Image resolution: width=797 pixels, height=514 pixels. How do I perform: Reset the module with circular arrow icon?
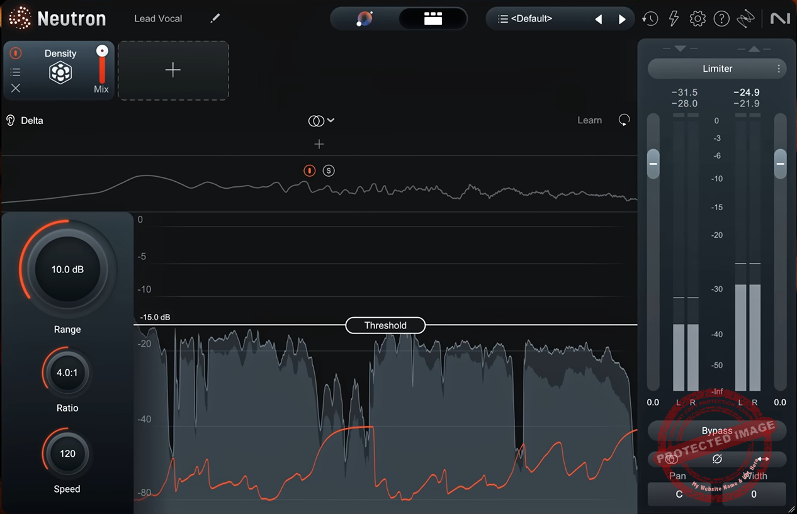pyautogui.click(x=624, y=120)
